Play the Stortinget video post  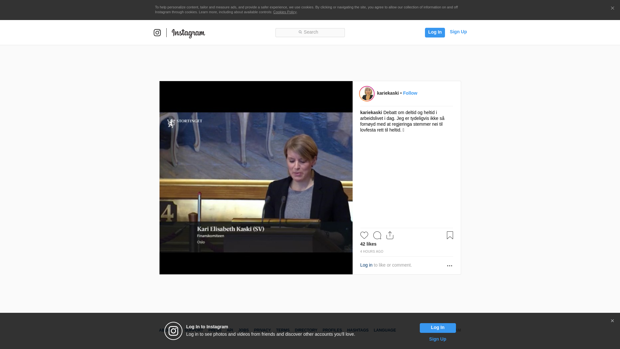pyautogui.click(x=256, y=178)
